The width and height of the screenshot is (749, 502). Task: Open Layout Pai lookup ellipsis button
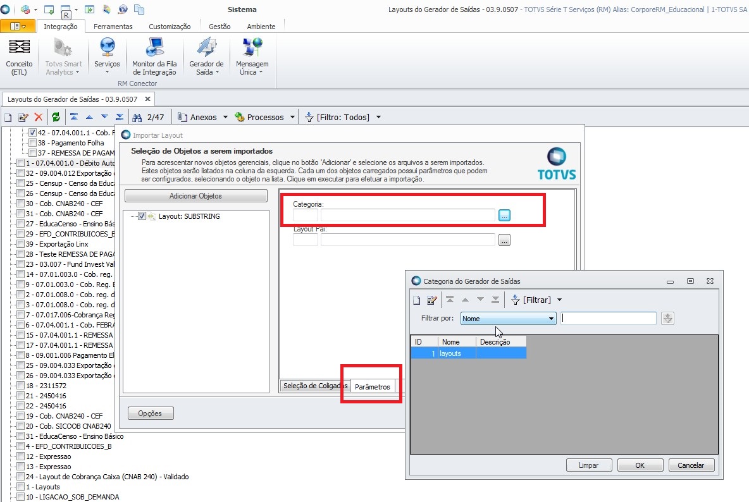coord(504,240)
